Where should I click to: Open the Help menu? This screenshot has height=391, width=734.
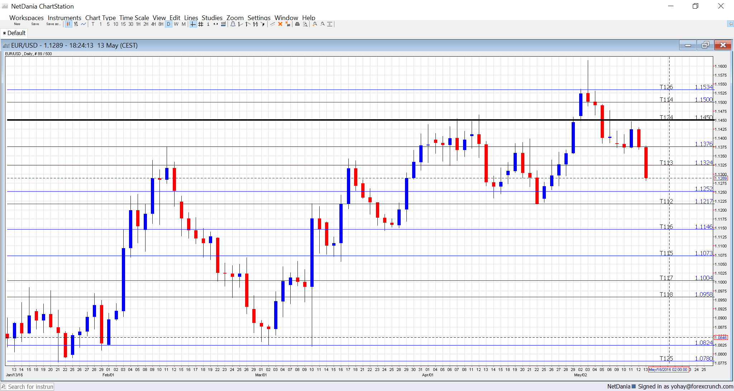[x=309, y=18]
